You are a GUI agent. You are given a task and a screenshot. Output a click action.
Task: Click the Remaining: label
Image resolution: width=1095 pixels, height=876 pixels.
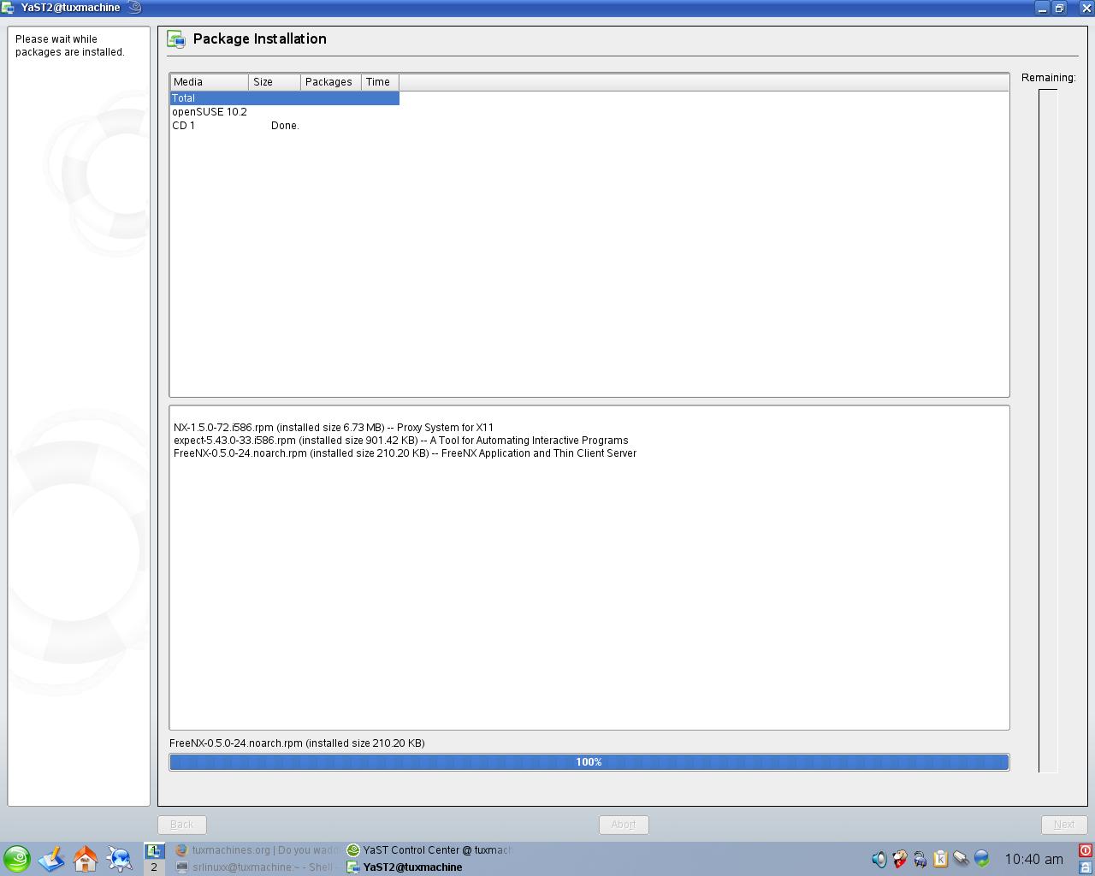tap(1049, 78)
